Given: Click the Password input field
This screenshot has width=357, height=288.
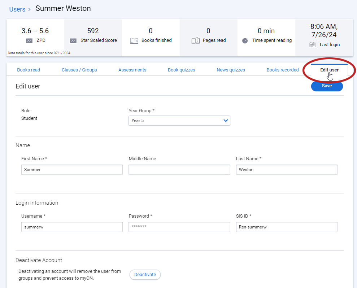Looking at the screenshot, I should tap(179, 227).
